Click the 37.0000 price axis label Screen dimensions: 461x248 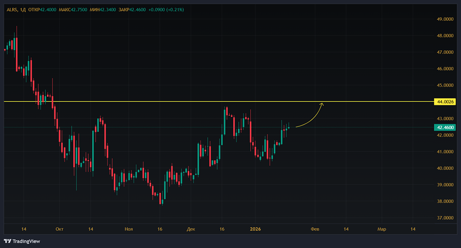(x=445, y=218)
